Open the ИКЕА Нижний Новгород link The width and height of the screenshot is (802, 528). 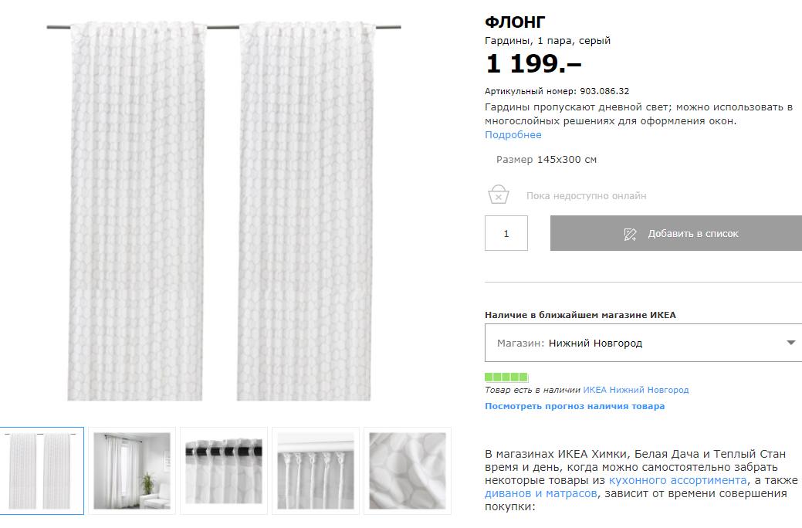click(x=636, y=391)
